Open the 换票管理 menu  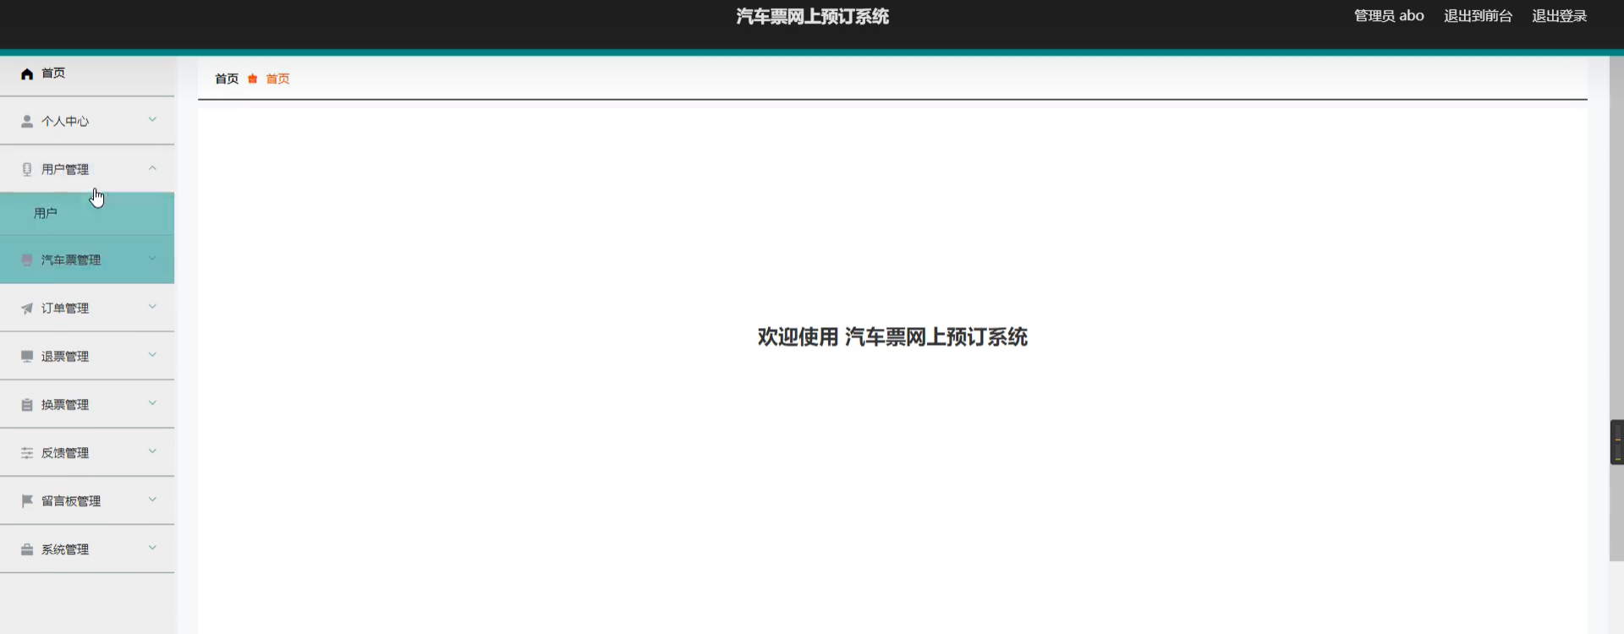[x=87, y=404]
